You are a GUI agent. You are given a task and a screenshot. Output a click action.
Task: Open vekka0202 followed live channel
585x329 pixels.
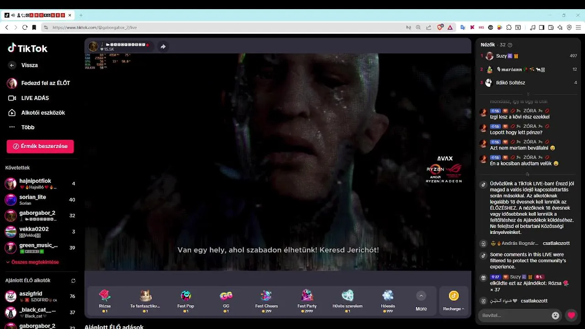pos(40,232)
